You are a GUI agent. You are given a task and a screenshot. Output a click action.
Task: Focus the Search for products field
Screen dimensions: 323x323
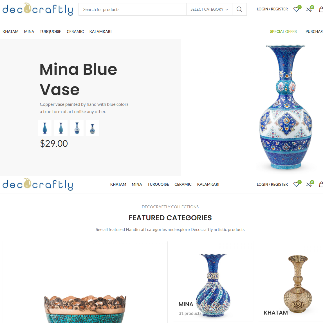click(x=133, y=9)
